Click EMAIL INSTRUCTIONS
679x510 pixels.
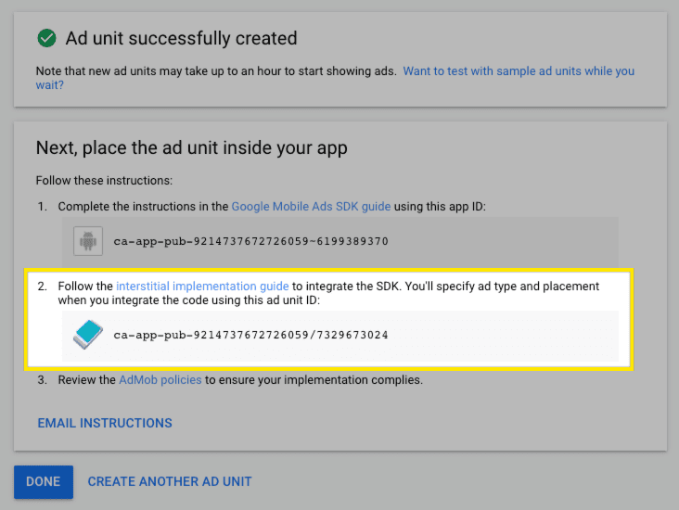[105, 423]
